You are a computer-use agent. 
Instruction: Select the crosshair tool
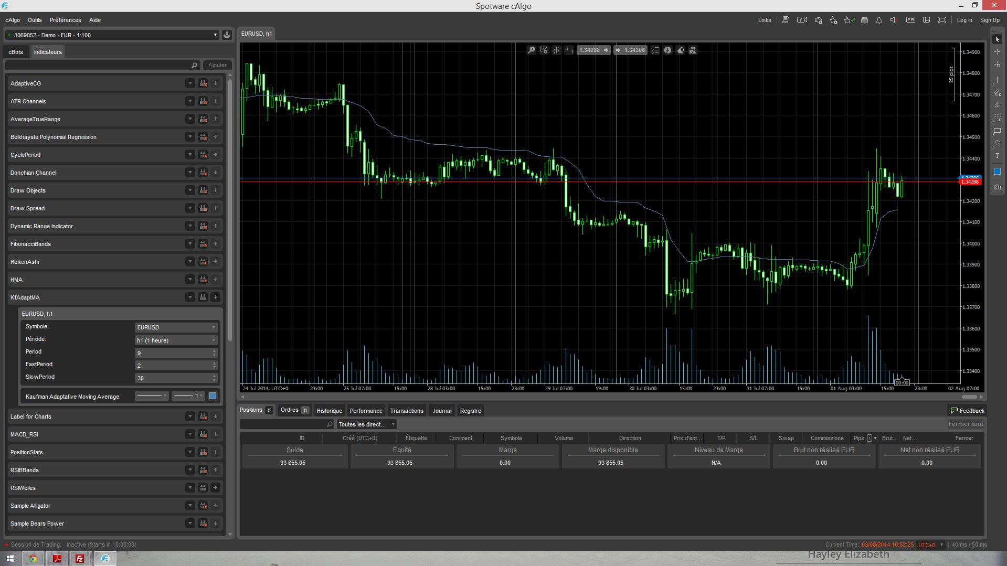point(997,52)
